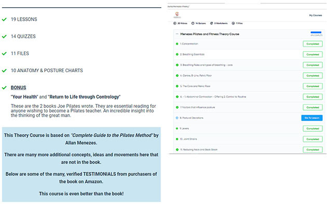327x204 pixels.
Task: Click "This course is even better than the book!"
Action: click(81, 194)
